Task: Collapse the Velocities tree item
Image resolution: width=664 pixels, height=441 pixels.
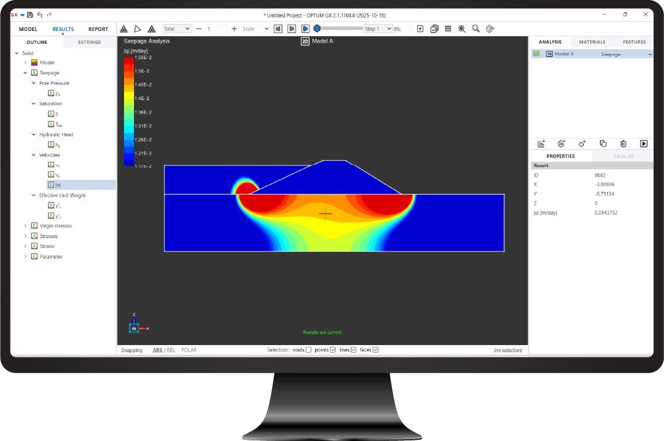Action: 33,154
